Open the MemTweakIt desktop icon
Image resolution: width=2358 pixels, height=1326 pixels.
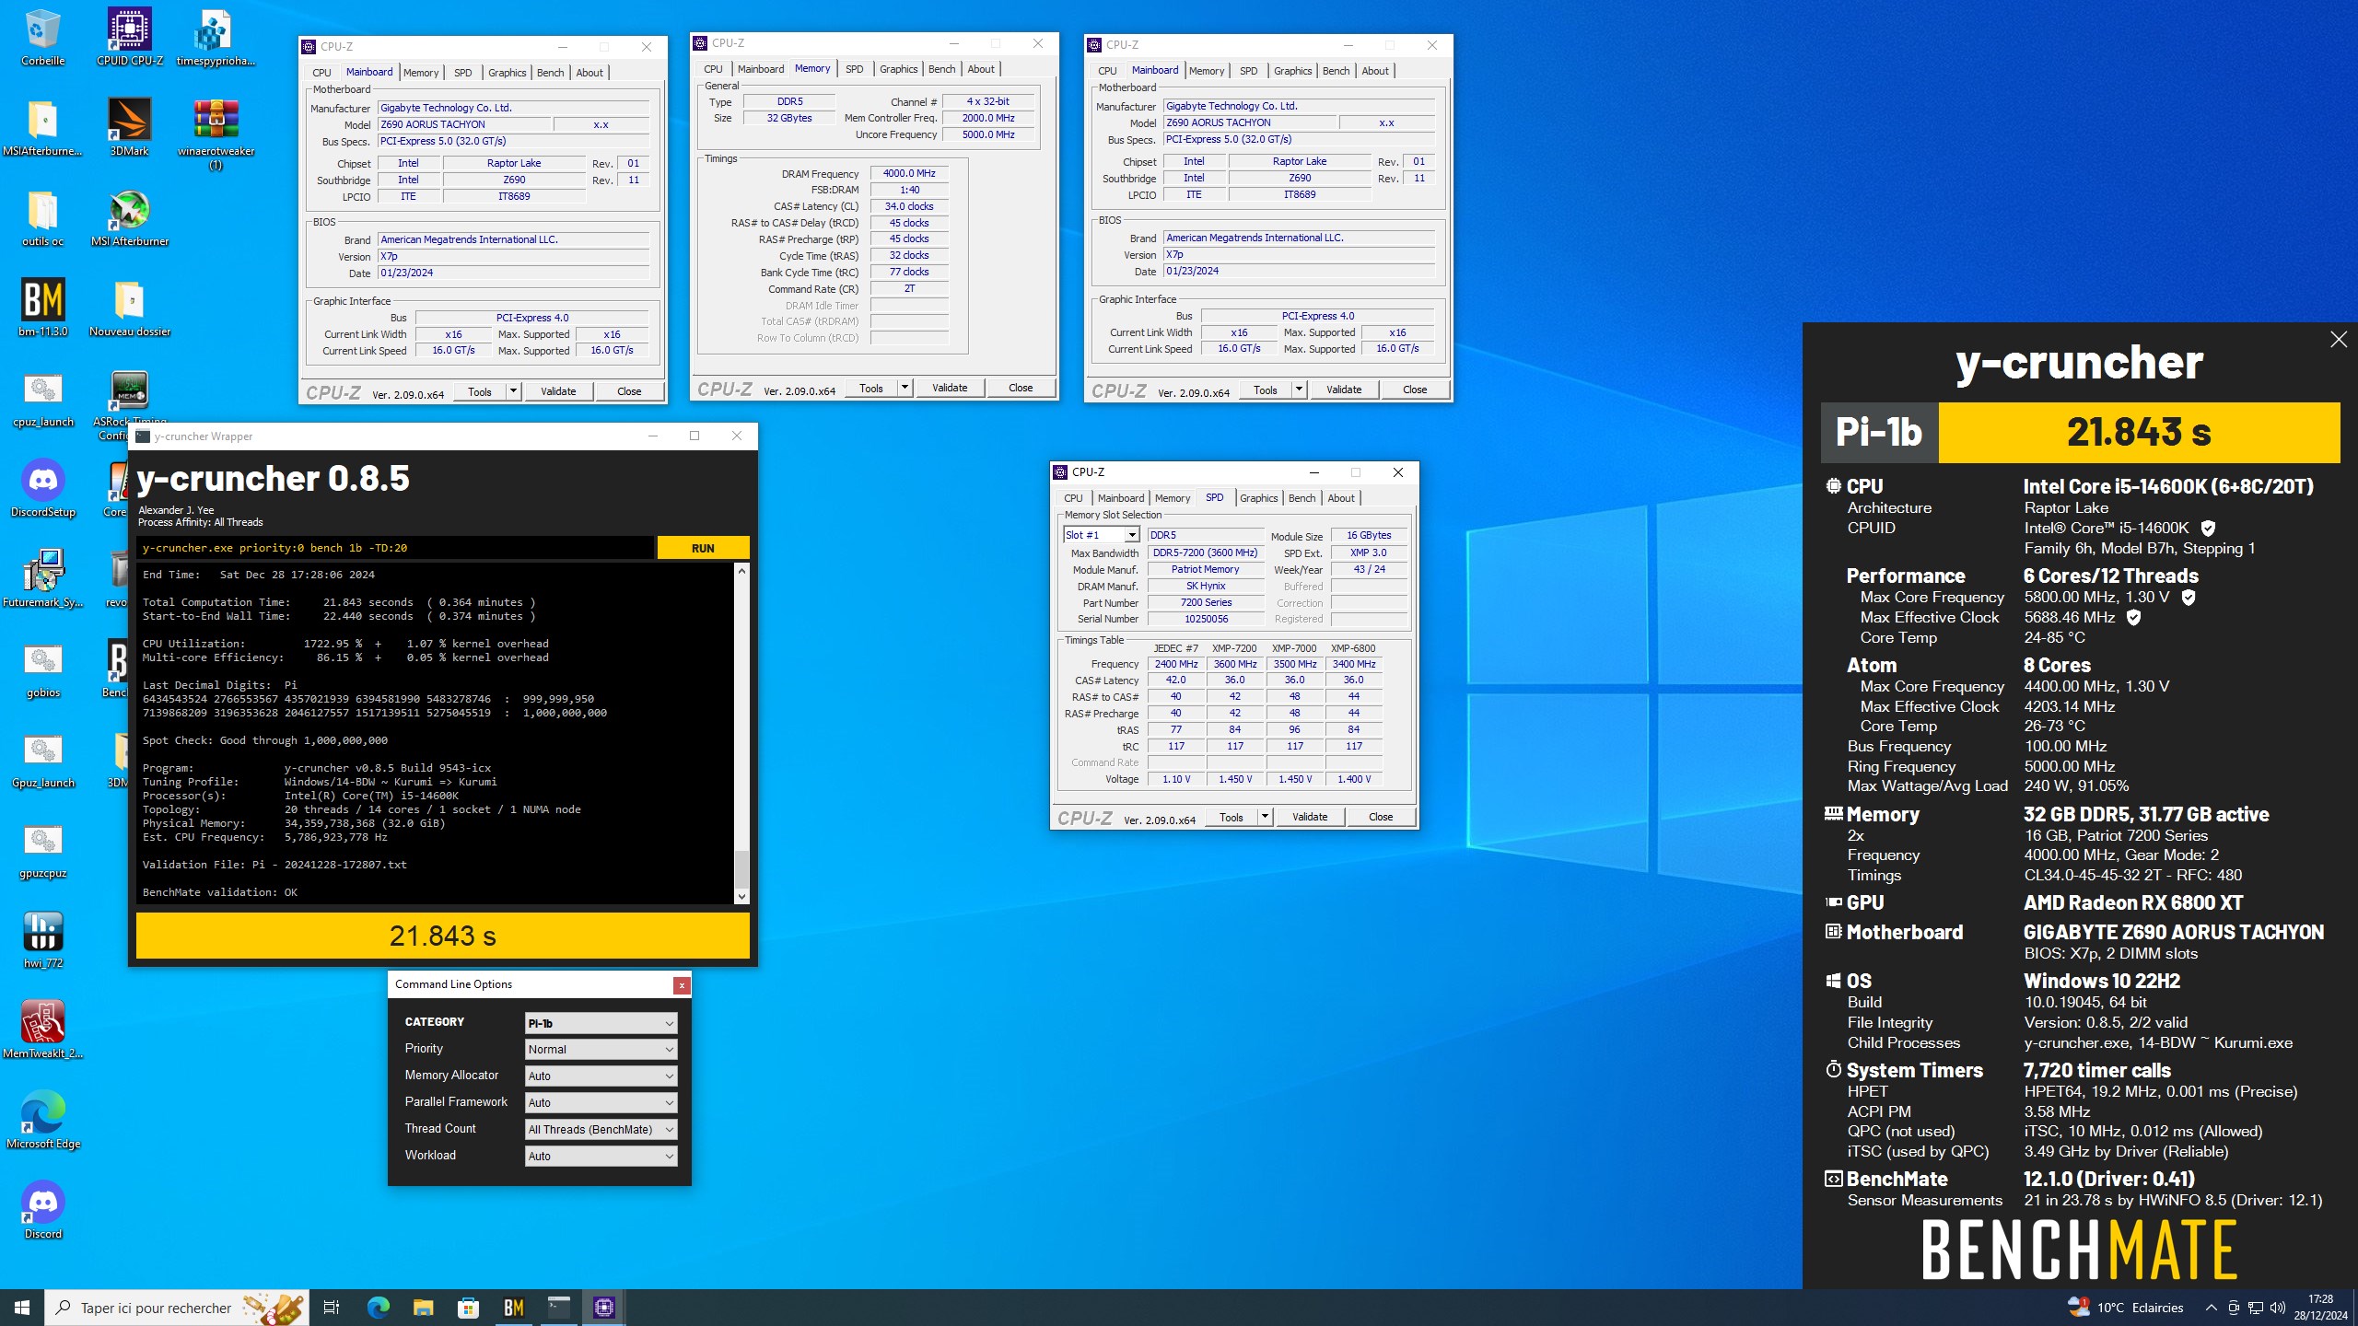coord(42,1030)
